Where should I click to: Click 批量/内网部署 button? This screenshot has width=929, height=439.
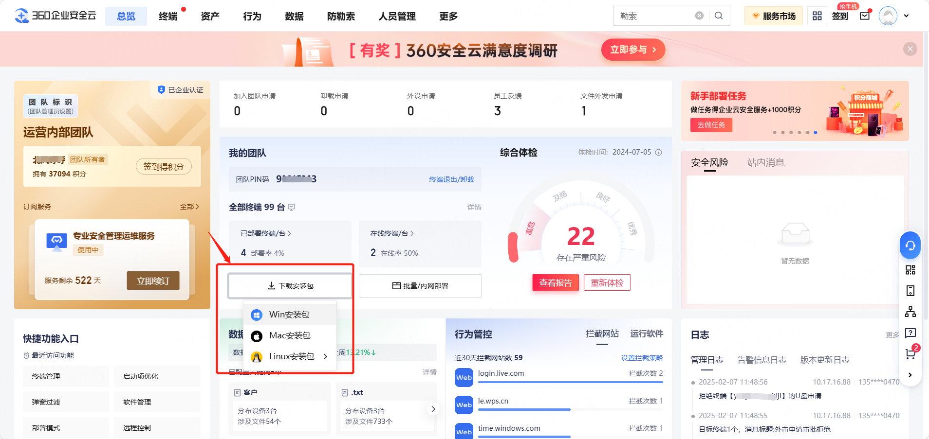[x=420, y=286]
